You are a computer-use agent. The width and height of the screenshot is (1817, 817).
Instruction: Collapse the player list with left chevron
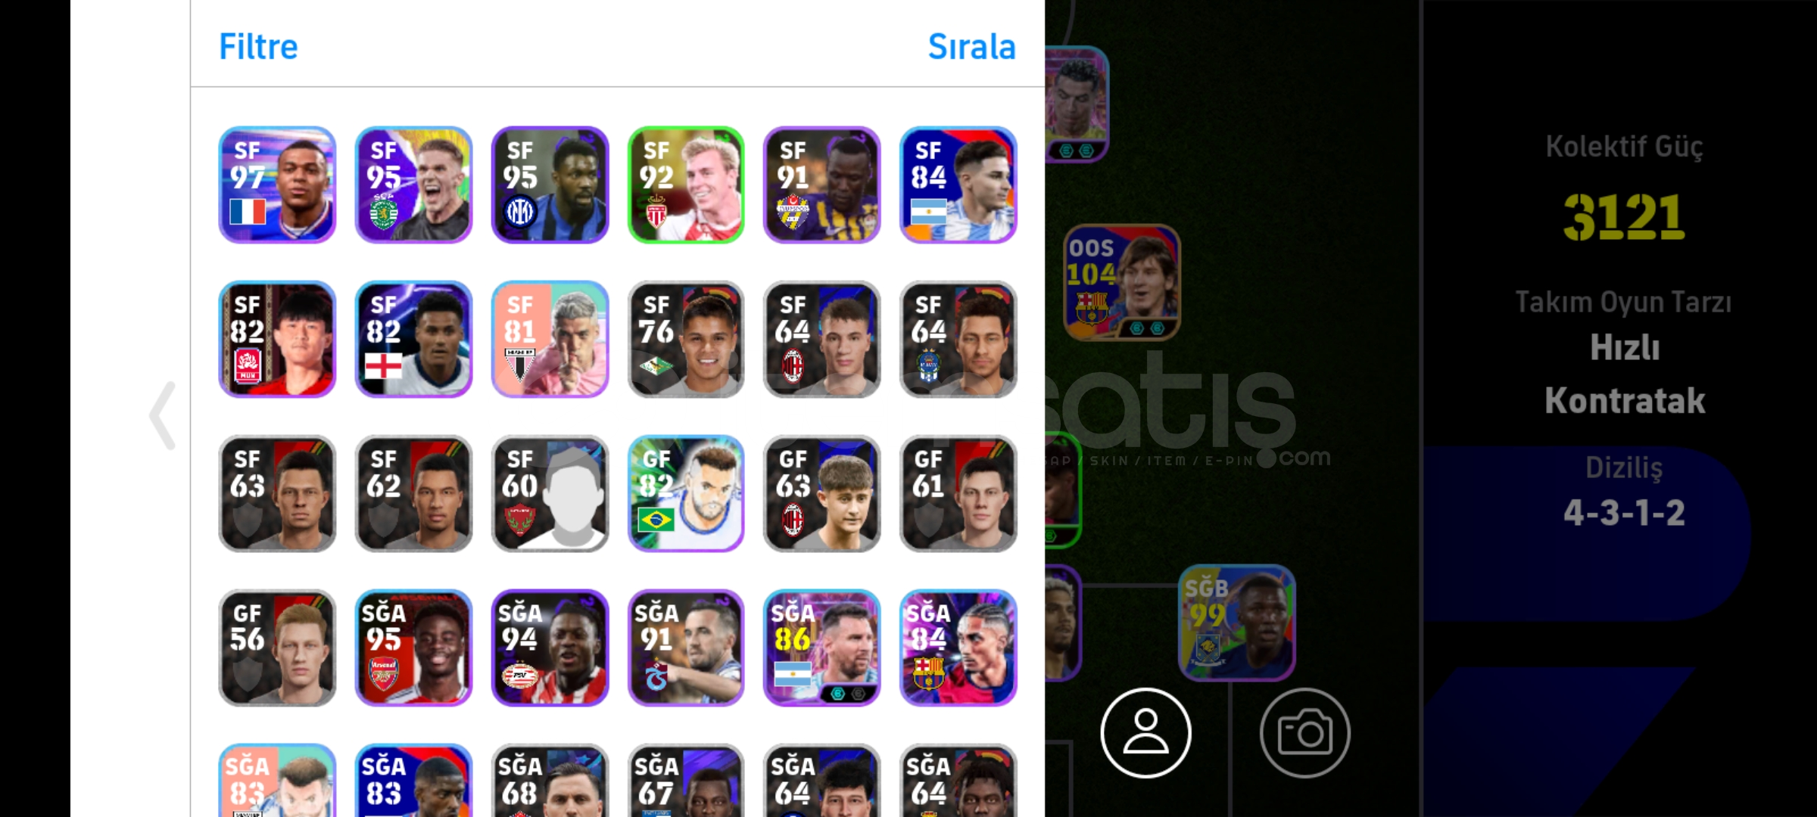coord(162,415)
